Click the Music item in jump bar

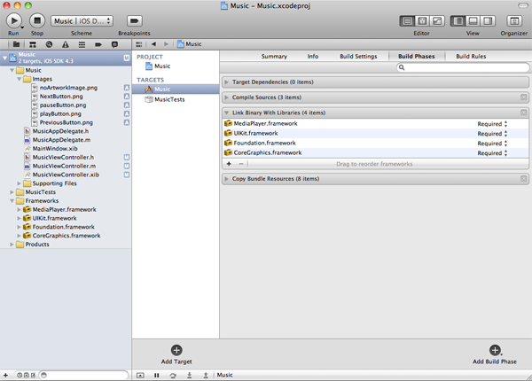190,44
